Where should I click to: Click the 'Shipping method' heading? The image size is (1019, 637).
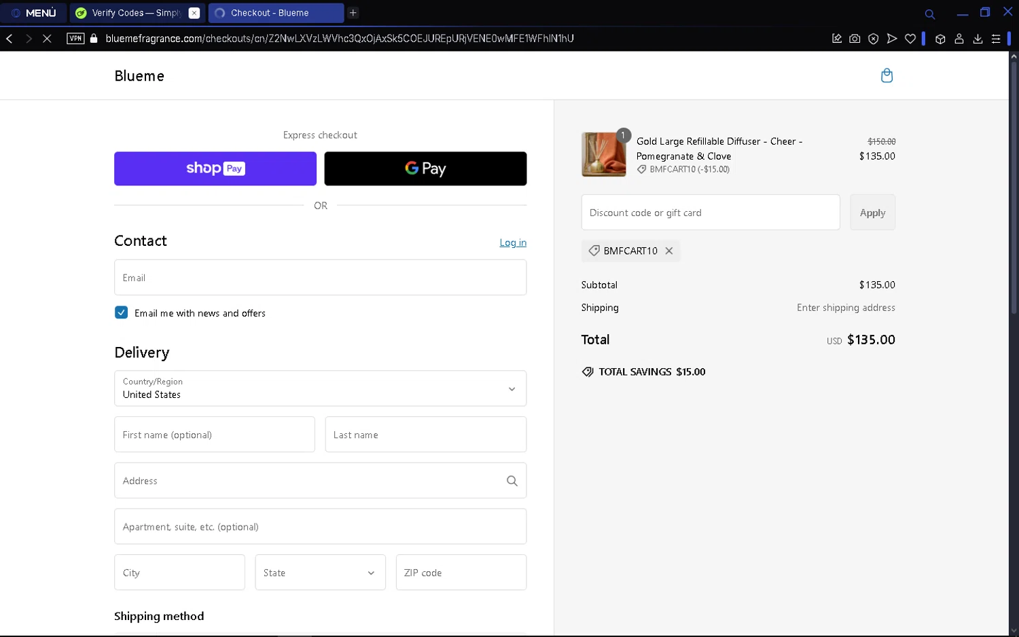(x=159, y=616)
